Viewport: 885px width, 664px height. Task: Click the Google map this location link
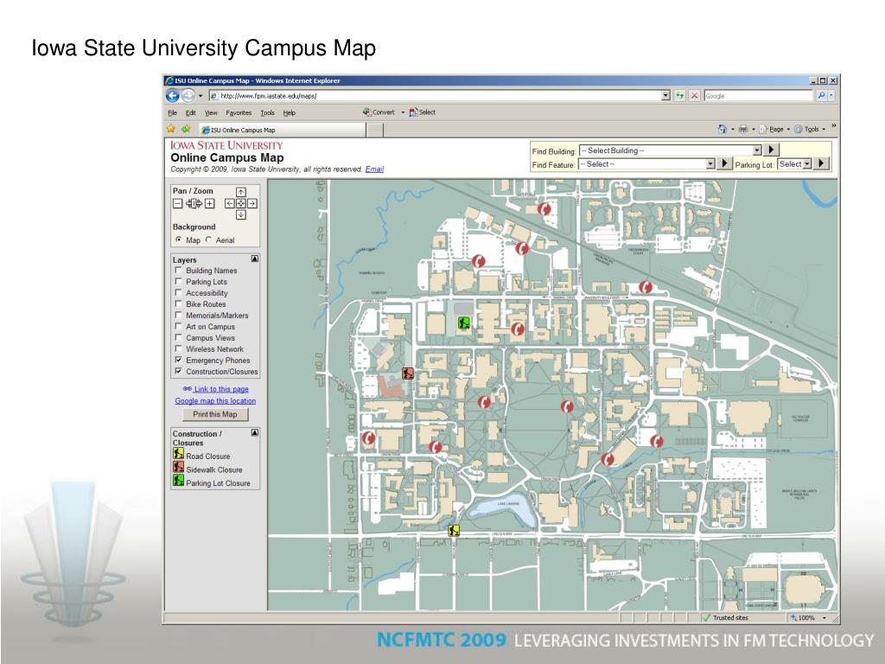pyautogui.click(x=215, y=401)
